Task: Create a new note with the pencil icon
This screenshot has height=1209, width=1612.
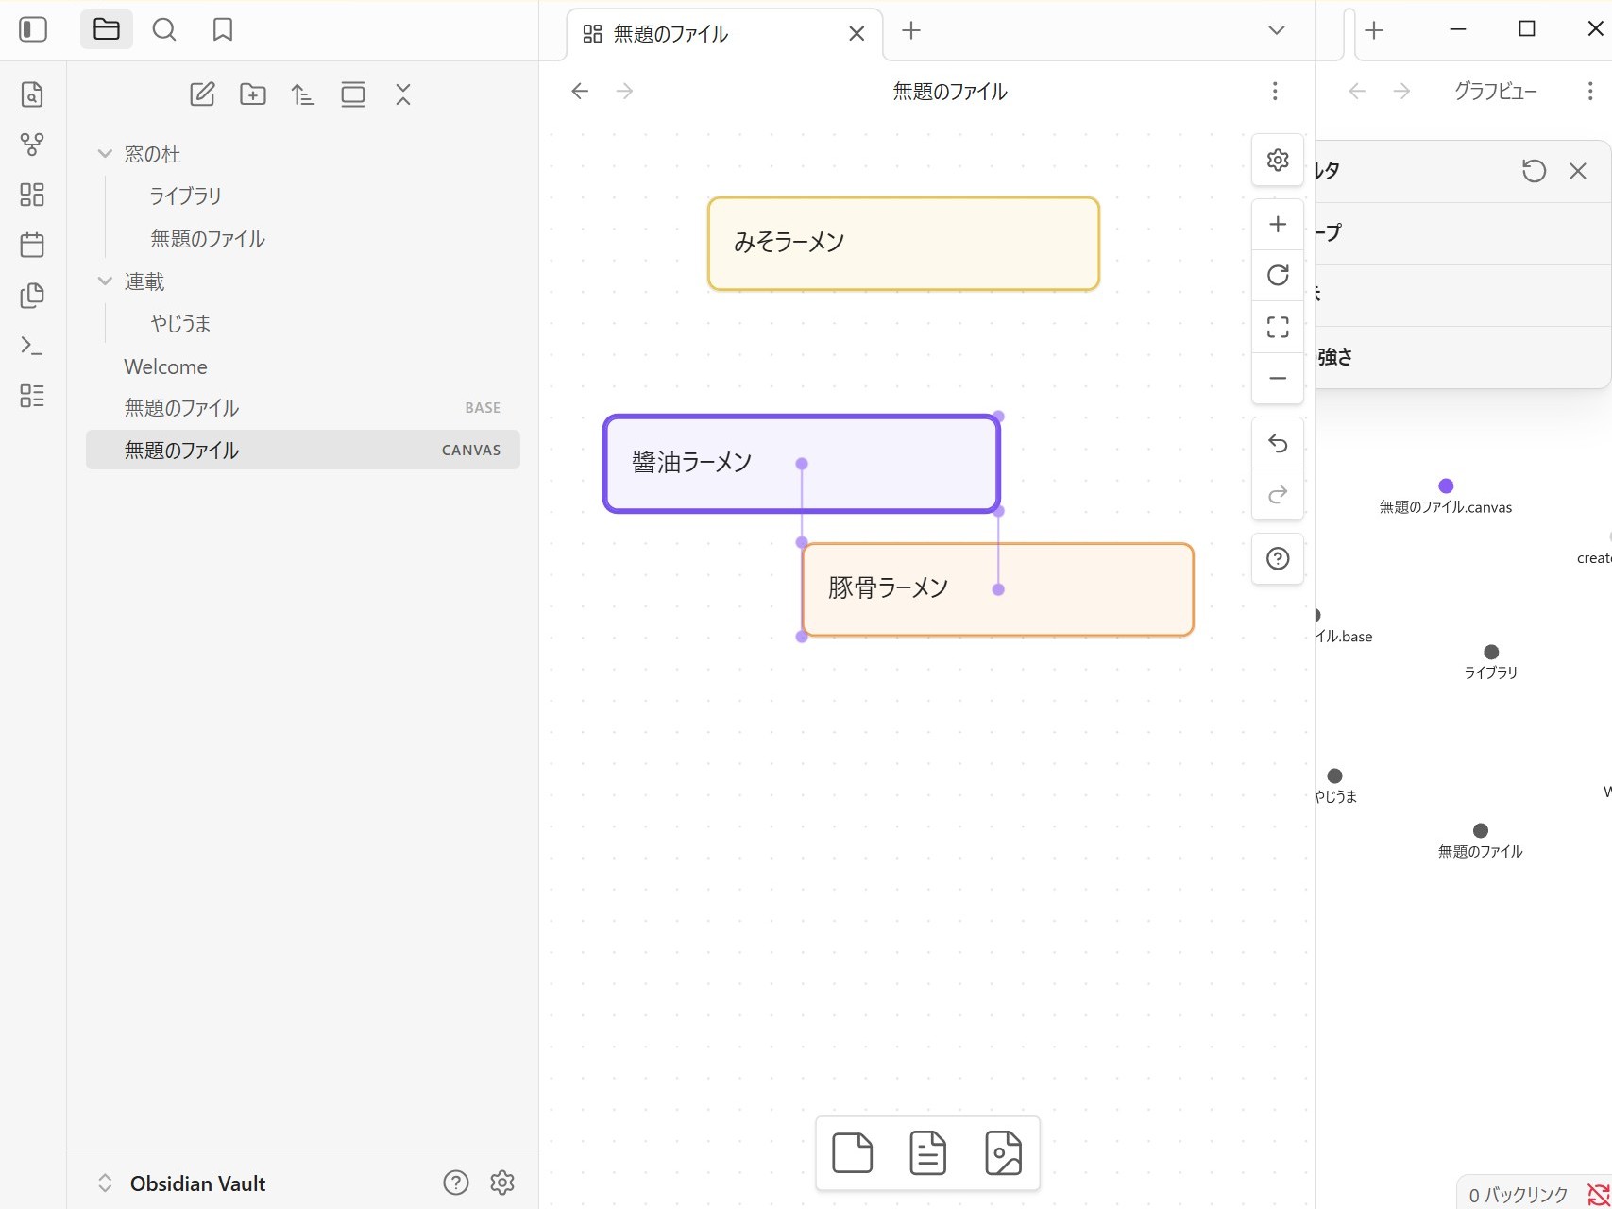Action: 202,94
